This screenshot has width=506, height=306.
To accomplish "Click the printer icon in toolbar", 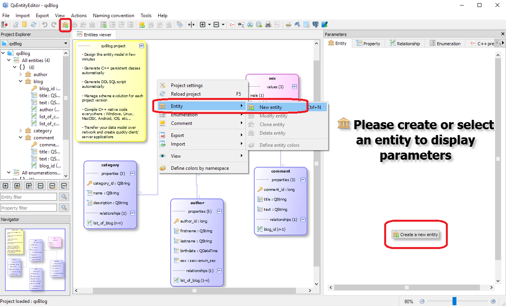I will pyautogui.click(x=268, y=25).
